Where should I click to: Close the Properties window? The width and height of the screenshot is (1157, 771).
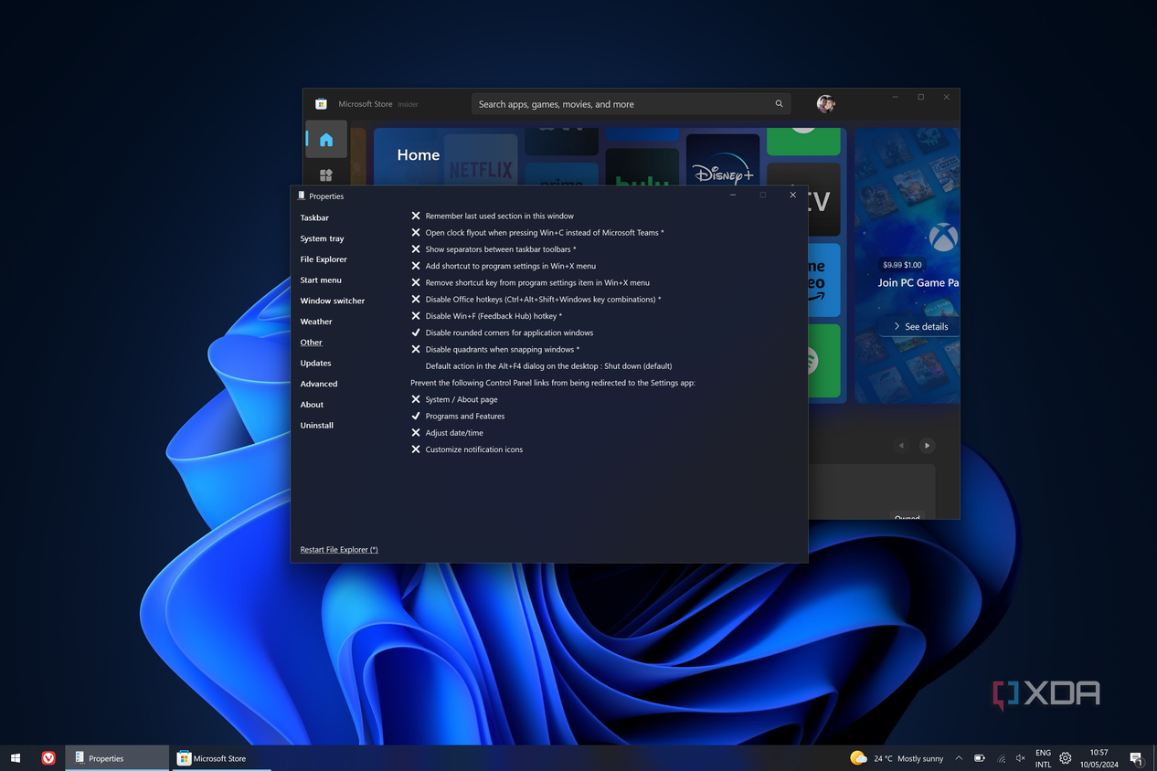coord(793,195)
